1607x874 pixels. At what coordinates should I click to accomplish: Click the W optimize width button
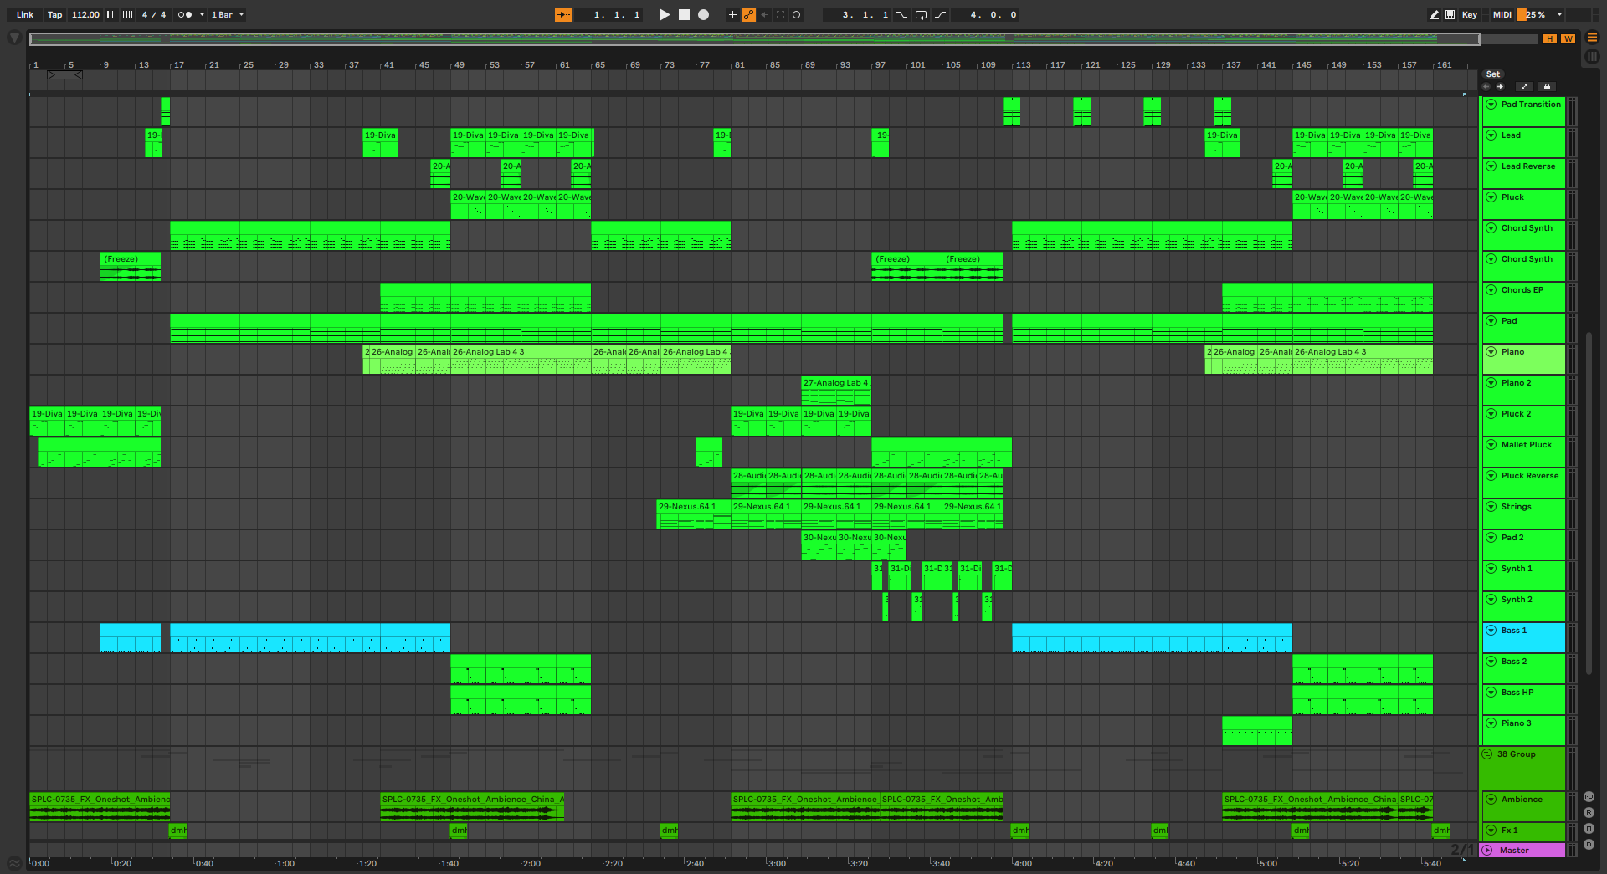[x=1568, y=39]
